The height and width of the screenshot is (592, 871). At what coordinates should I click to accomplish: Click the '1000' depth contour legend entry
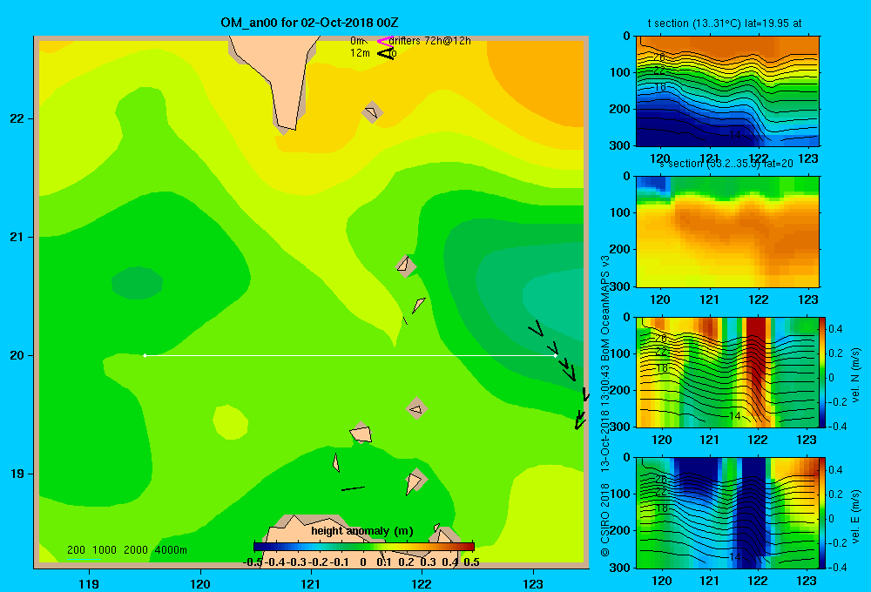(104, 550)
